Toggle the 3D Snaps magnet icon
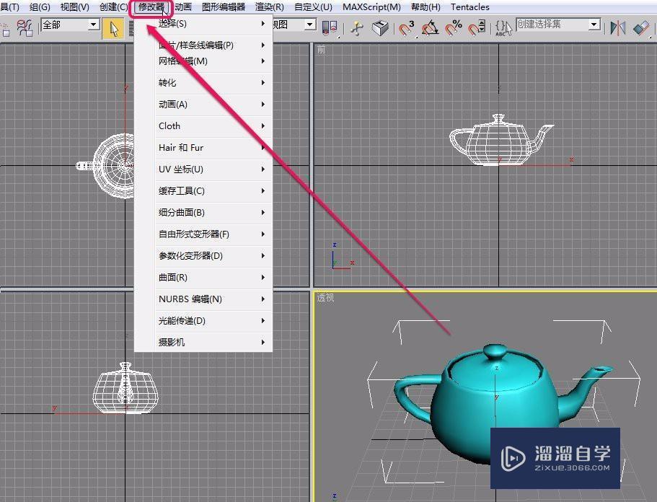The width and height of the screenshot is (657, 502). [406, 28]
